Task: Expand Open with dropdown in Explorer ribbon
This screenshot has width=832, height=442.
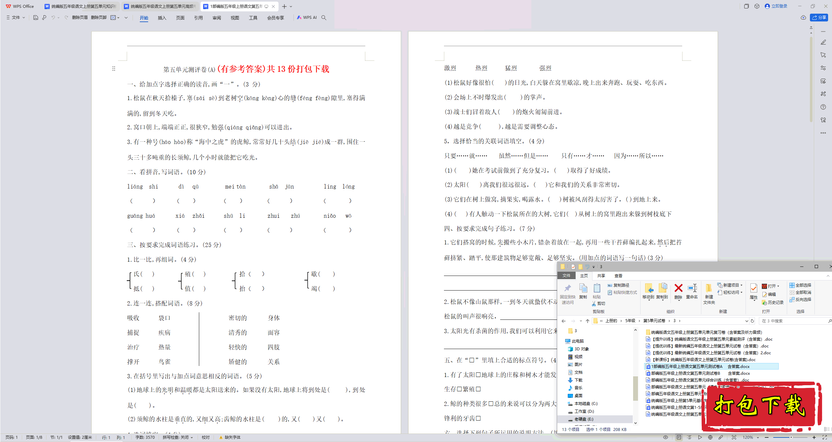Action: tap(779, 286)
